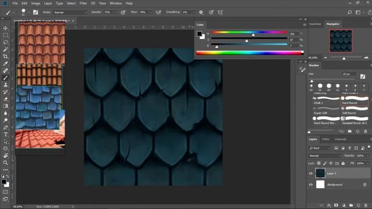The height and width of the screenshot is (209, 372).
Task: Choose the Hard Round brush preset
Action: coord(355,100)
